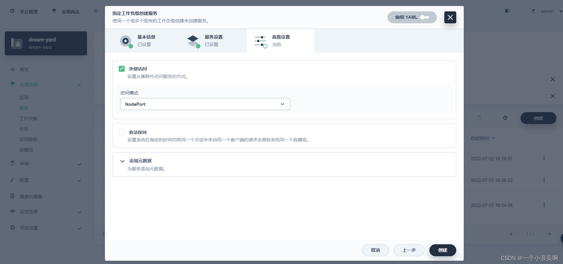This screenshot has height=264, width=563.
Task: Click the 创建 button in dialog
Action: [443, 250]
